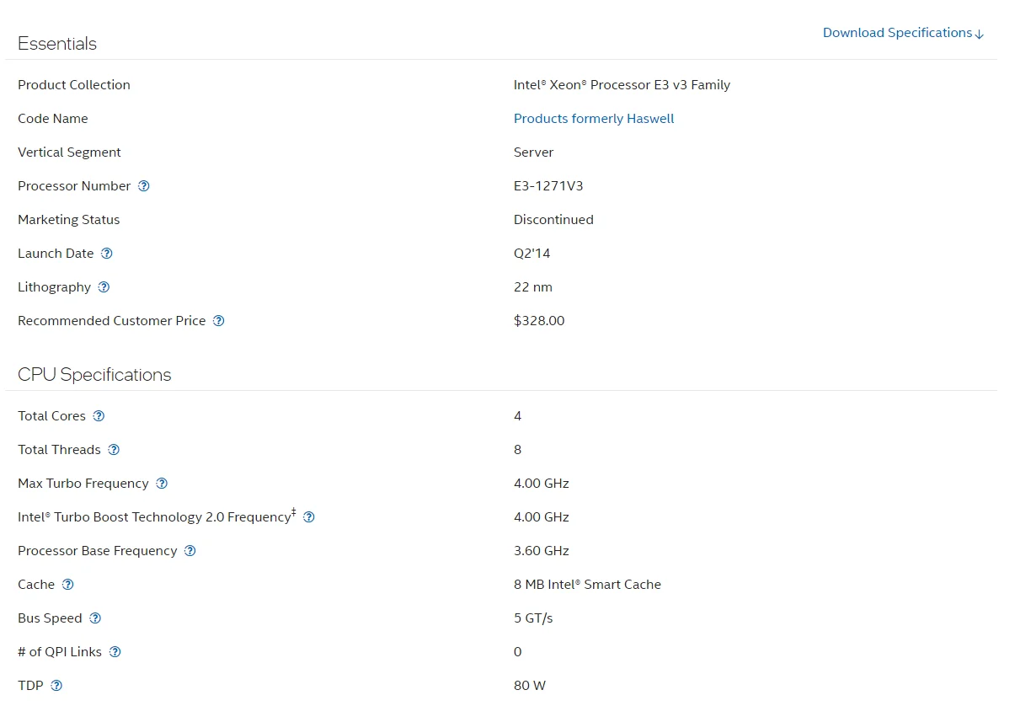Click the E3-1271V3 processor number value

[x=548, y=186]
